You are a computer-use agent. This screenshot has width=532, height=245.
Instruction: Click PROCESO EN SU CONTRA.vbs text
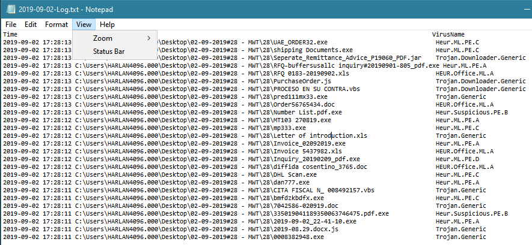(x=316, y=89)
